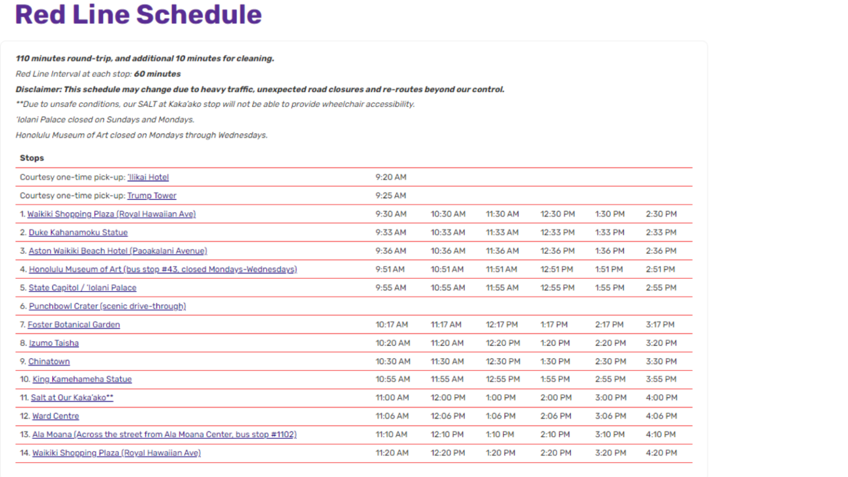Open the Foster Botanical Garden link

pyautogui.click(x=73, y=325)
